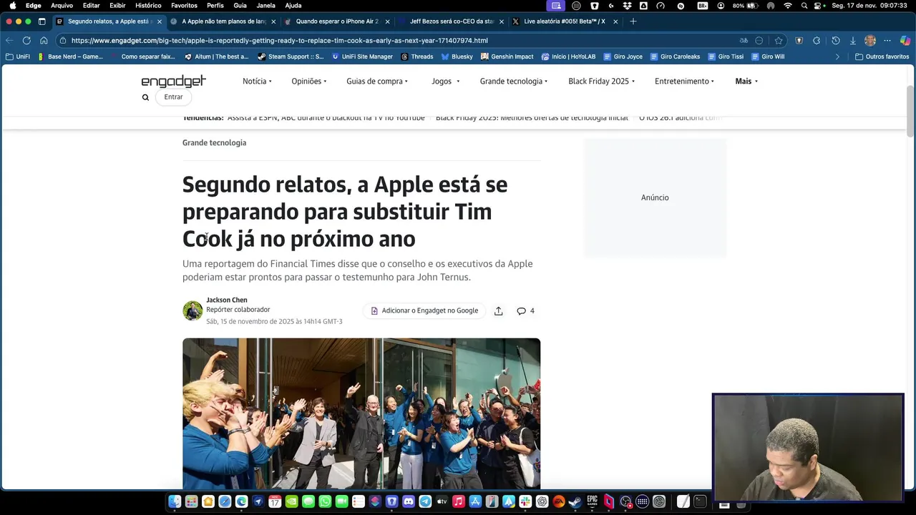Open Slack in the Dock
This screenshot has height=515, width=916.
(525, 501)
